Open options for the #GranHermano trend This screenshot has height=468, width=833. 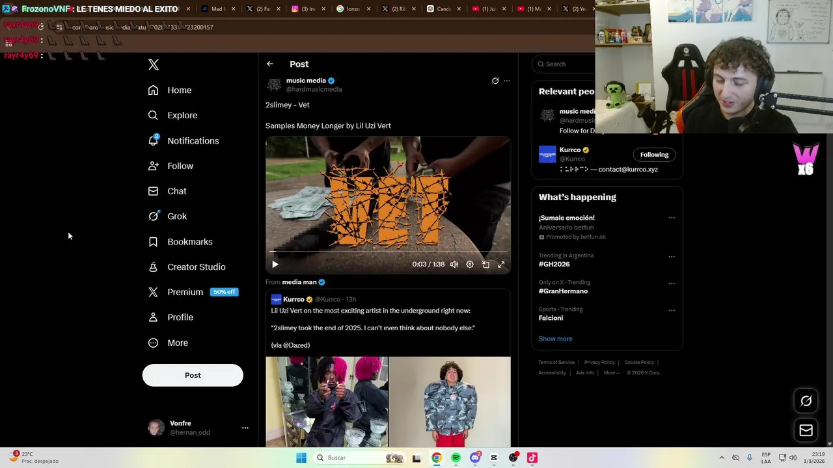coord(672,283)
